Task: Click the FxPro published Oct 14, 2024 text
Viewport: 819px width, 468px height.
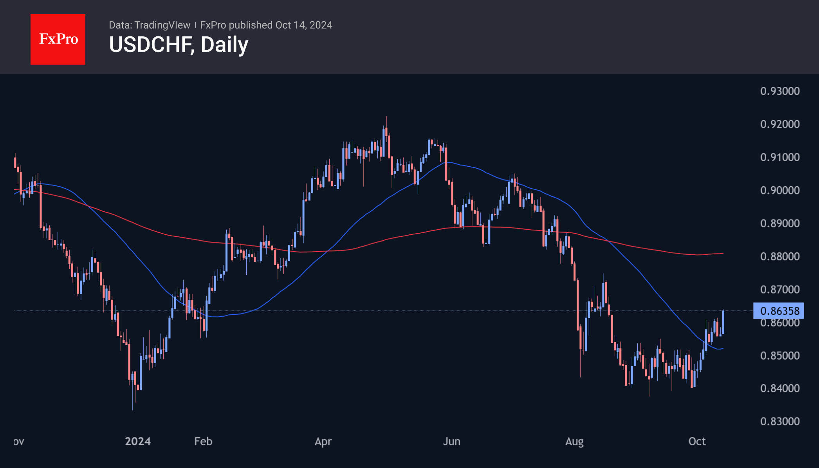Action: (266, 25)
